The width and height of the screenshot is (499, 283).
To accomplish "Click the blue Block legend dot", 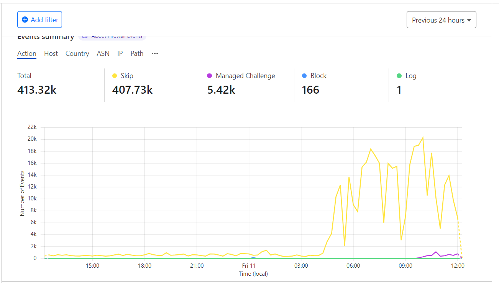I will coord(304,76).
